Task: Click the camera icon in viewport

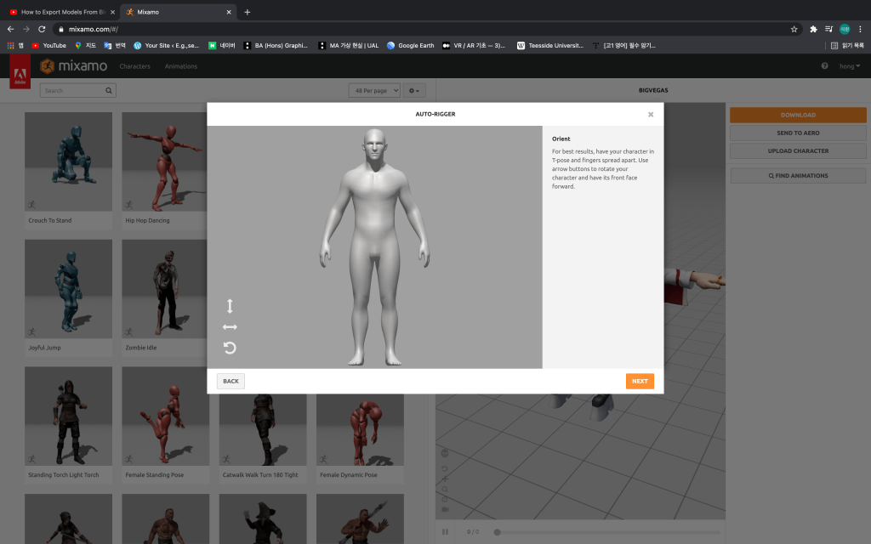Action: coord(445,509)
